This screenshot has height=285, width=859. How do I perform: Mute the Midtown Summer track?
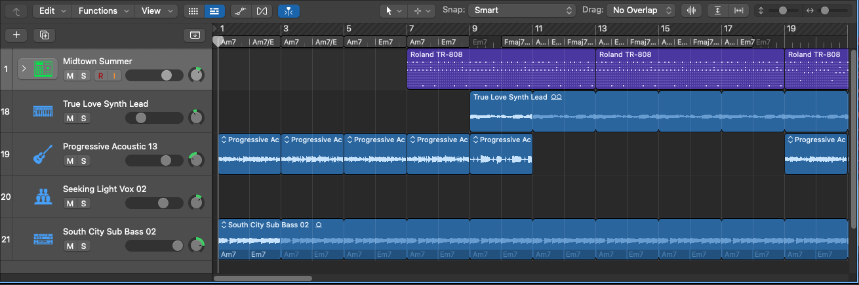coord(70,75)
